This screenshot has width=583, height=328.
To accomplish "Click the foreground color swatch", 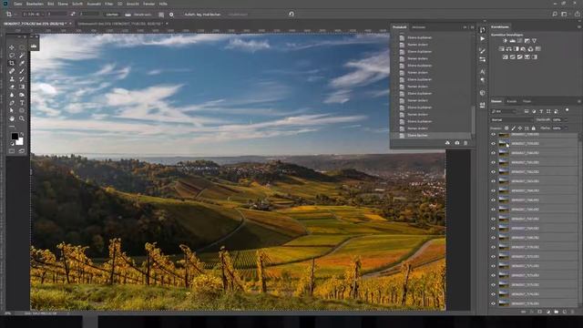I will point(15,137).
